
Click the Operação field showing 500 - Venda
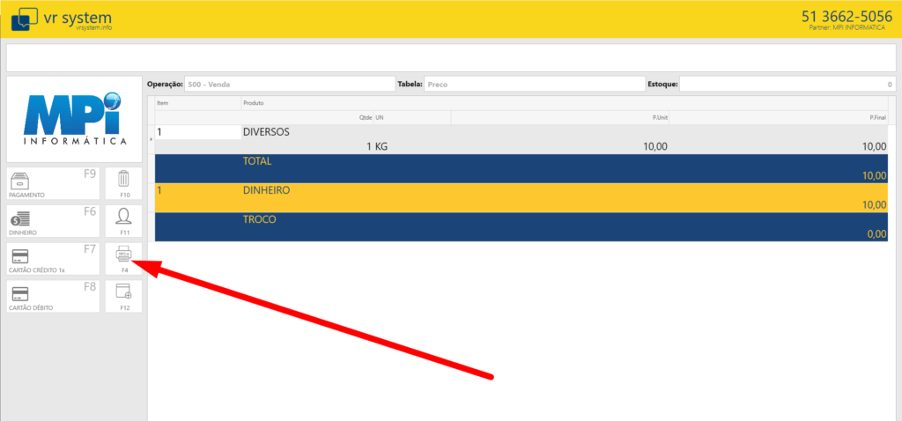pyautogui.click(x=289, y=85)
